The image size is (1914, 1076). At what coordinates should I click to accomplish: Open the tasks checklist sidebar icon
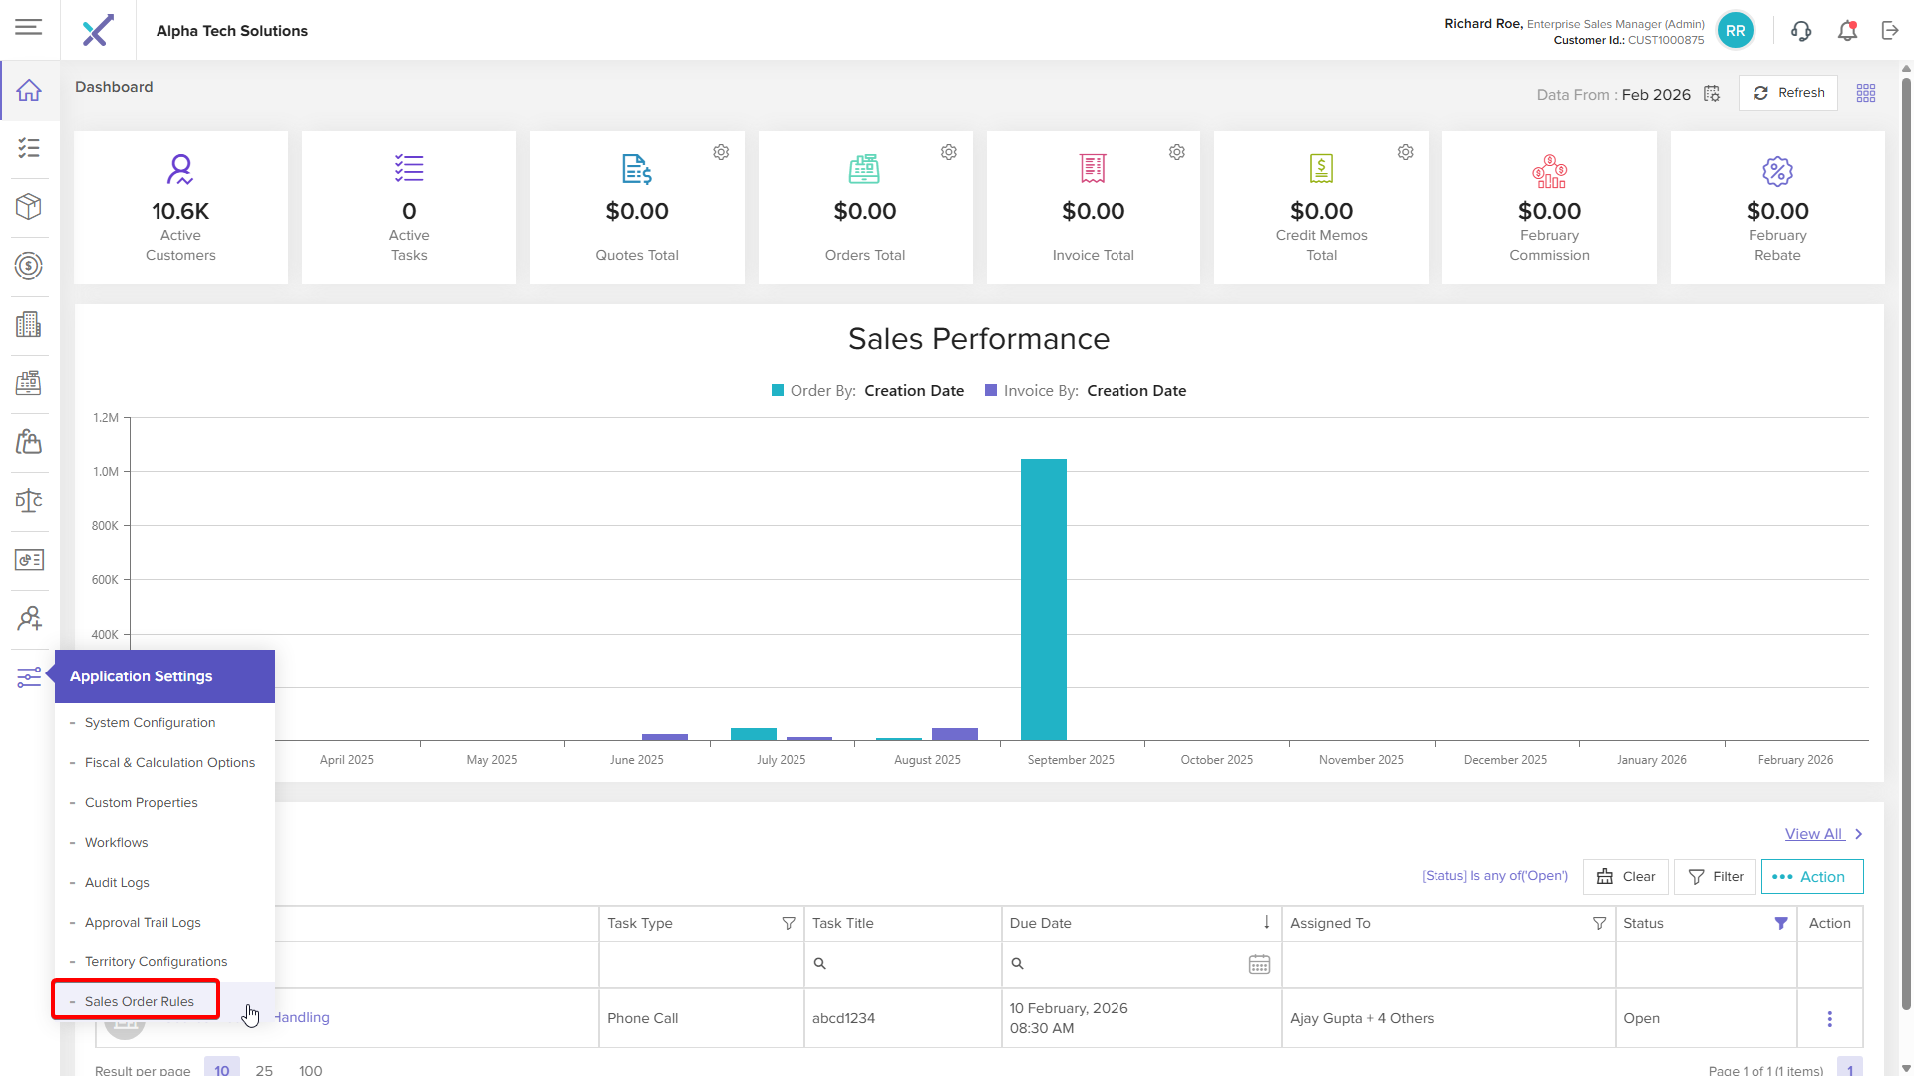(29, 148)
